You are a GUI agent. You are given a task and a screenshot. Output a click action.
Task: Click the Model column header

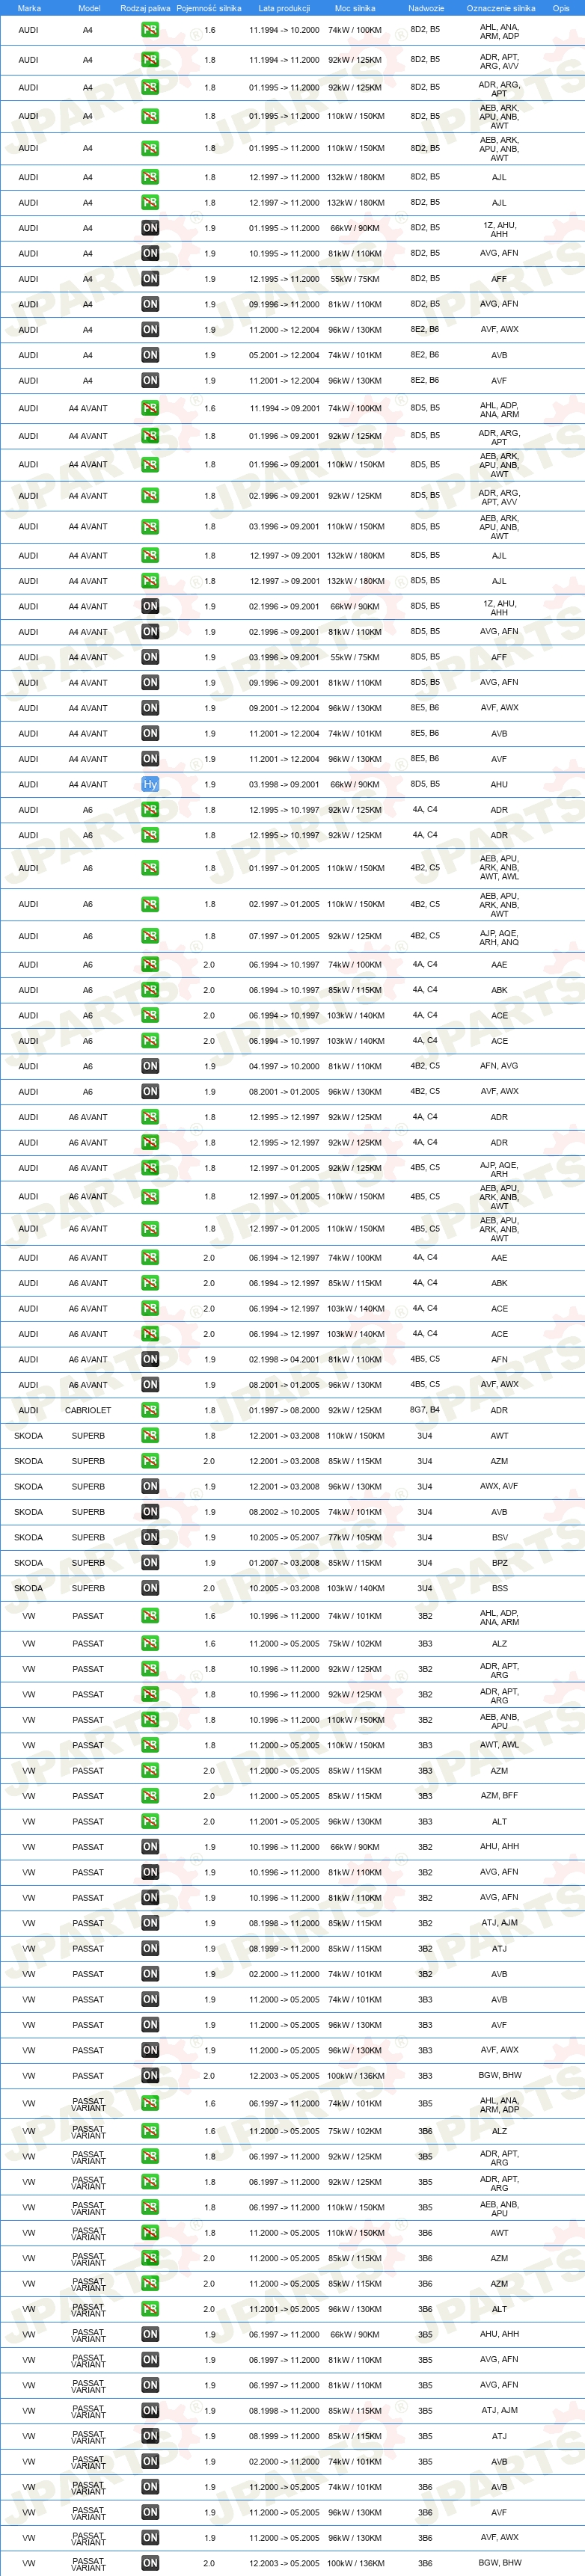(x=89, y=8)
